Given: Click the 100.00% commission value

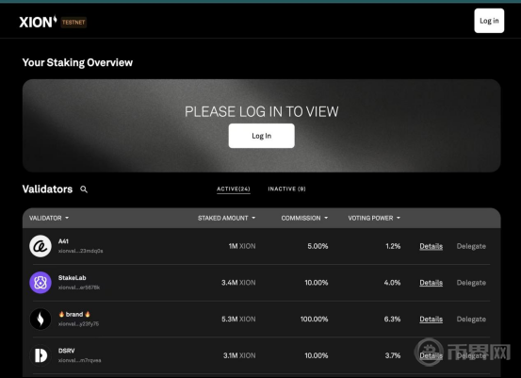Looking at the screenshot, I should [x=314, y=320].
